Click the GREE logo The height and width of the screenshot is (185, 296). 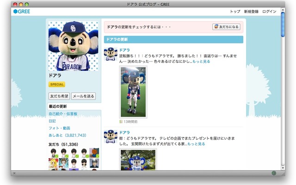pyautogui.click(x=22, y=12)
